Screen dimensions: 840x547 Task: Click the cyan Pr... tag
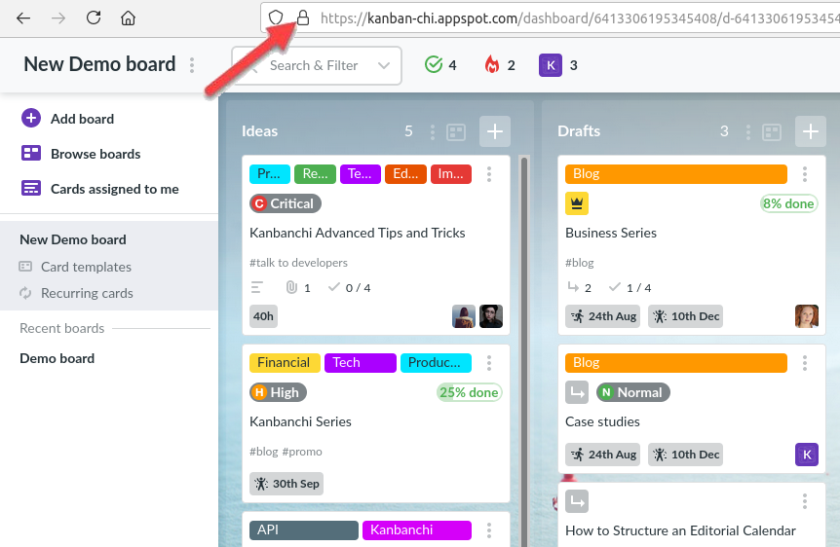[270, 174]
